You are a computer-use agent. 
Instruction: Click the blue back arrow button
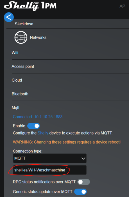pyautogui.click(x=9, y=17)
